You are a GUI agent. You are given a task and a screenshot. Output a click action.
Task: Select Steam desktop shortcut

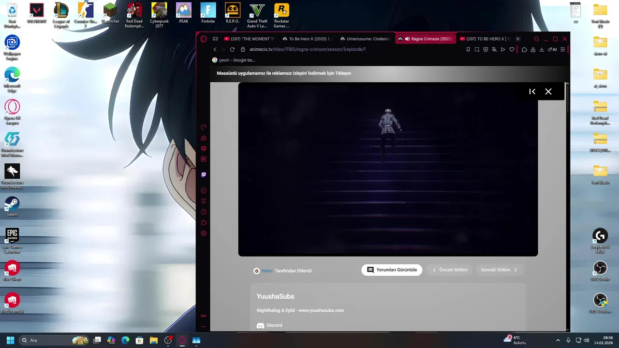[12, 207]
